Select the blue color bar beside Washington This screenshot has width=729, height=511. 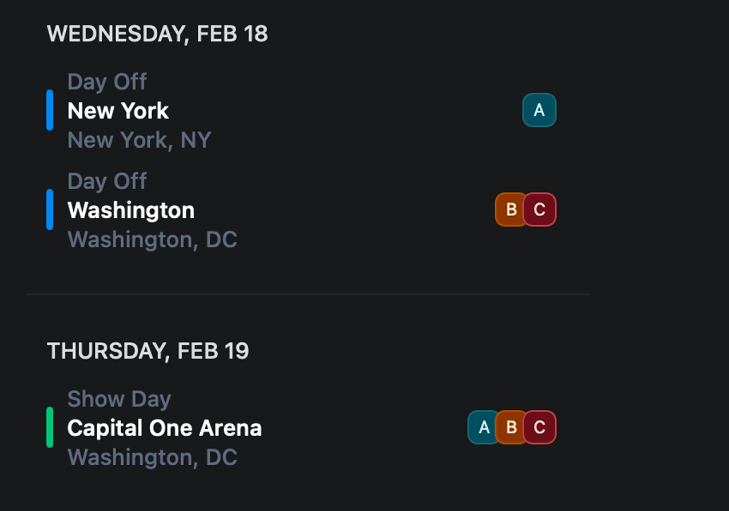pyautogui.click(x=50, y=210)
